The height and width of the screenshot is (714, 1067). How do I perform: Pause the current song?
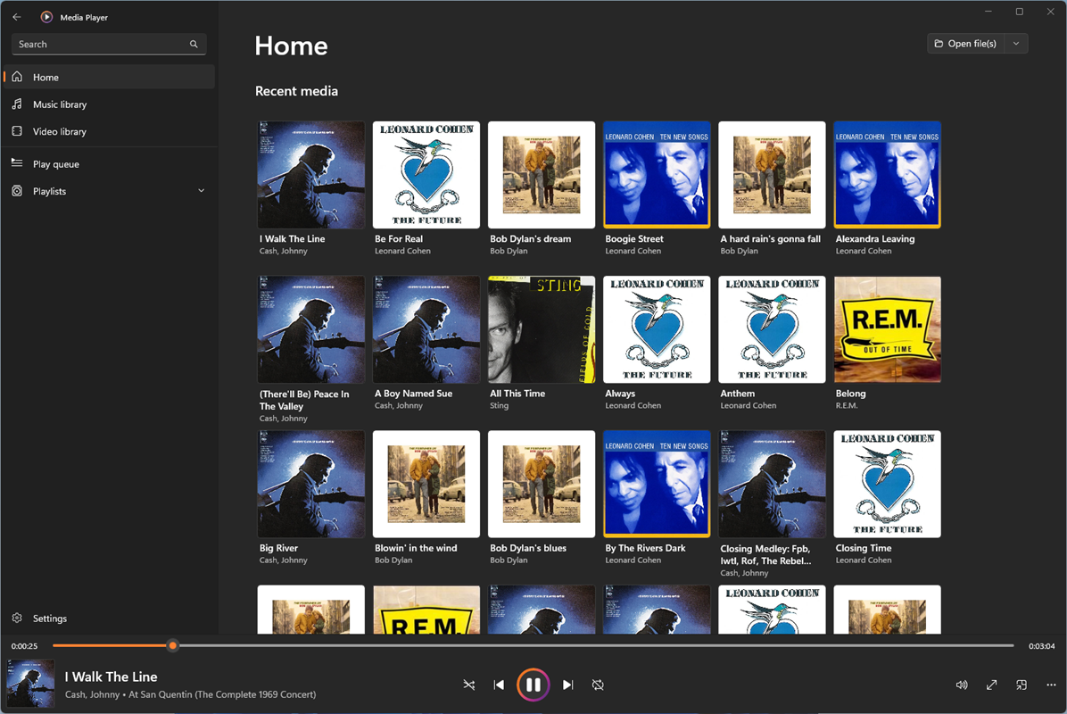(533, 685)
